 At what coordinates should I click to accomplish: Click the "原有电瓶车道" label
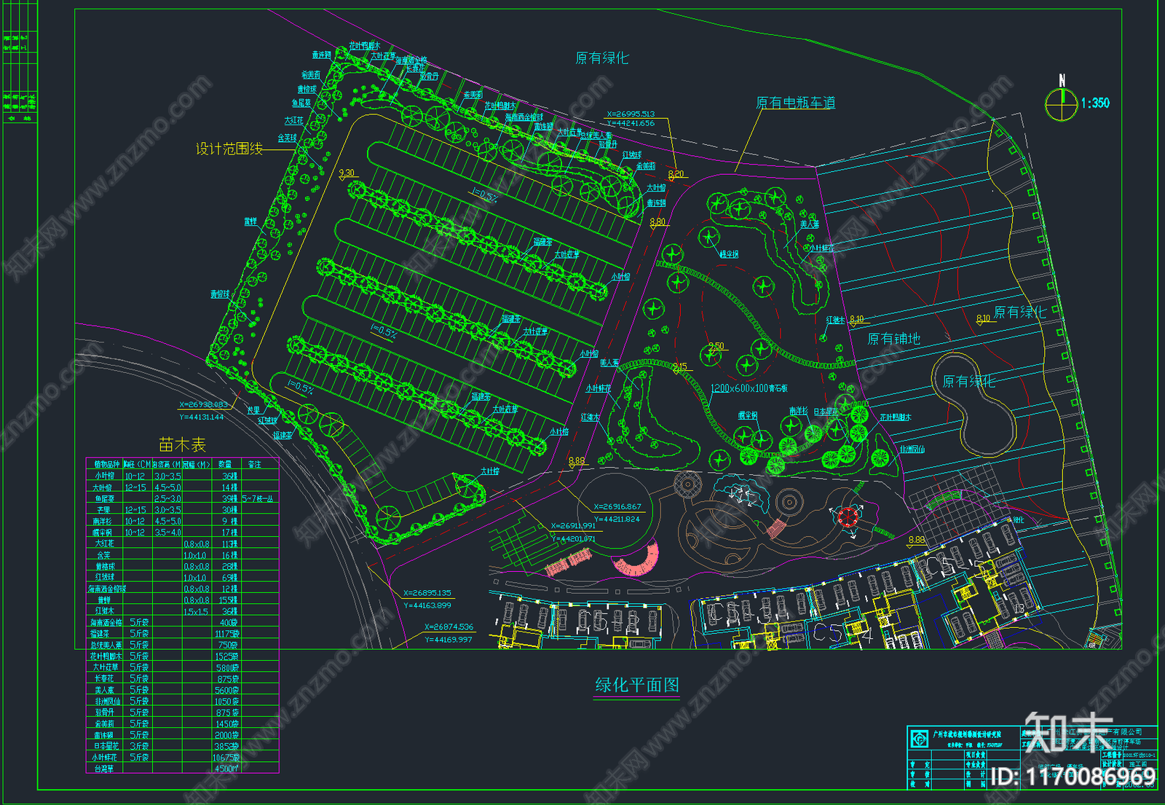coord(795,103)
